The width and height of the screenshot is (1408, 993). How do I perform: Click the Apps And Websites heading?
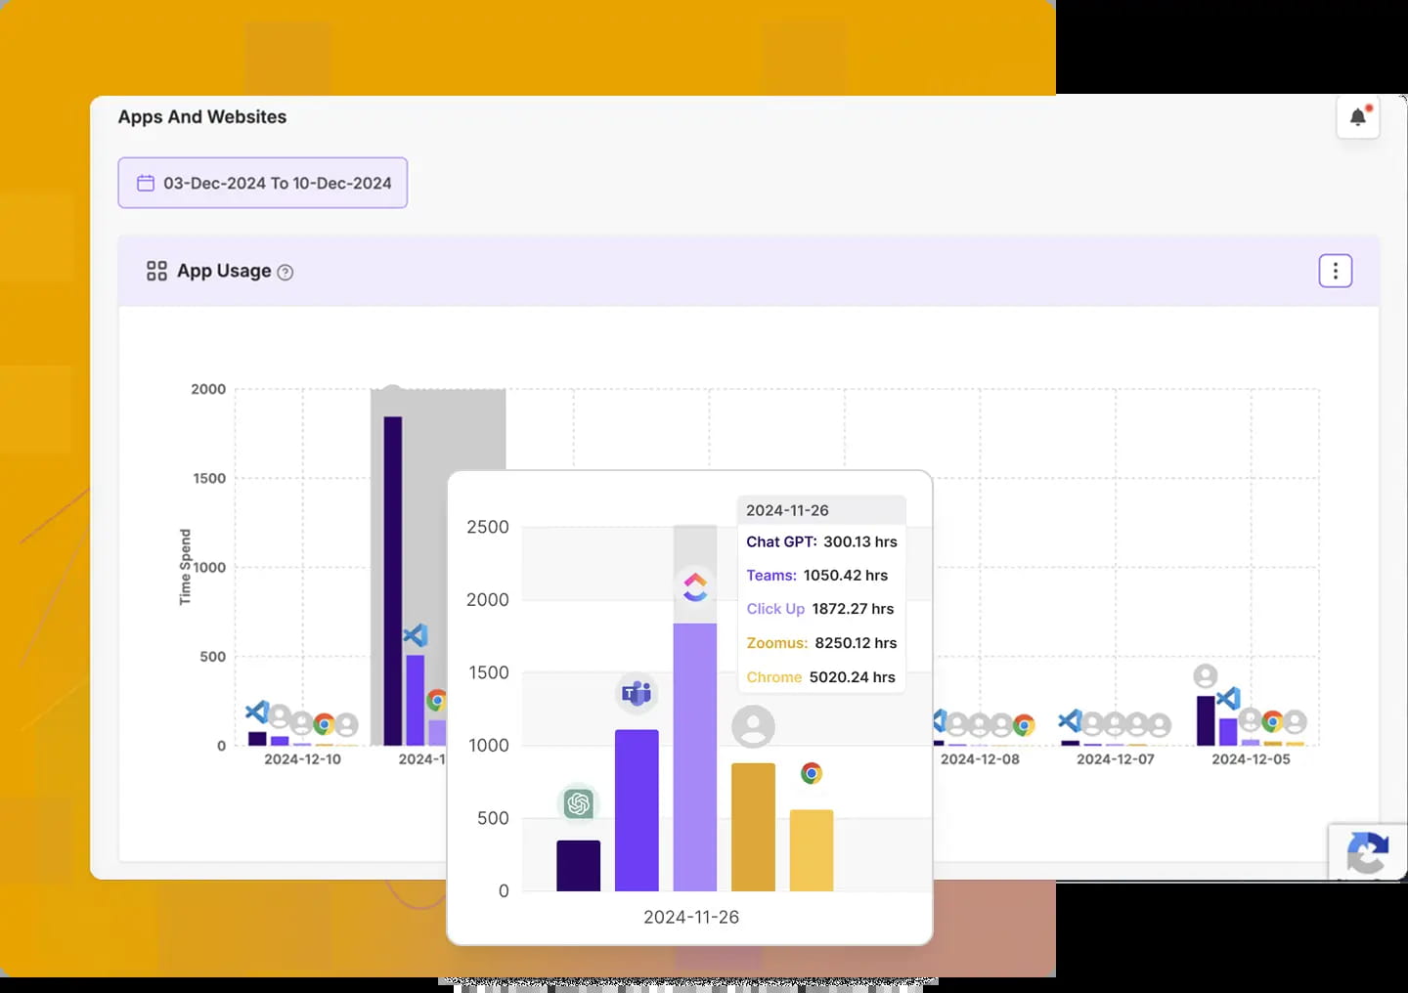click(201, 116)
